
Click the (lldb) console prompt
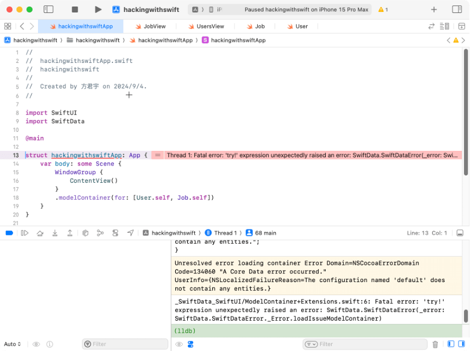(x=185, y=331)
